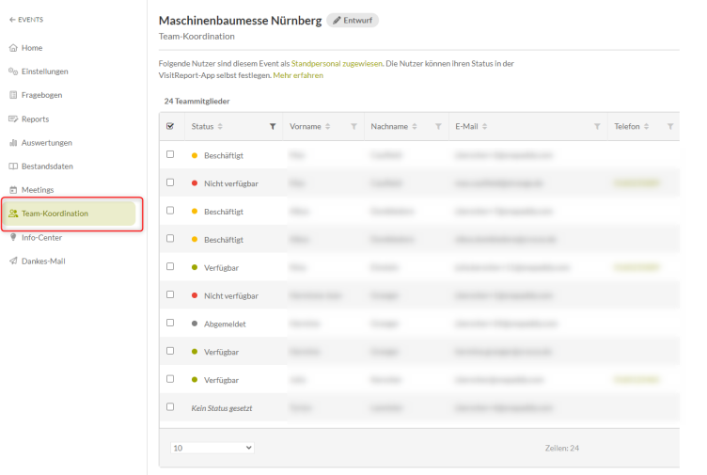Click the Bestandsdaten book icon
The width and height of the screenshot is (707, 475).
(13, 166)
